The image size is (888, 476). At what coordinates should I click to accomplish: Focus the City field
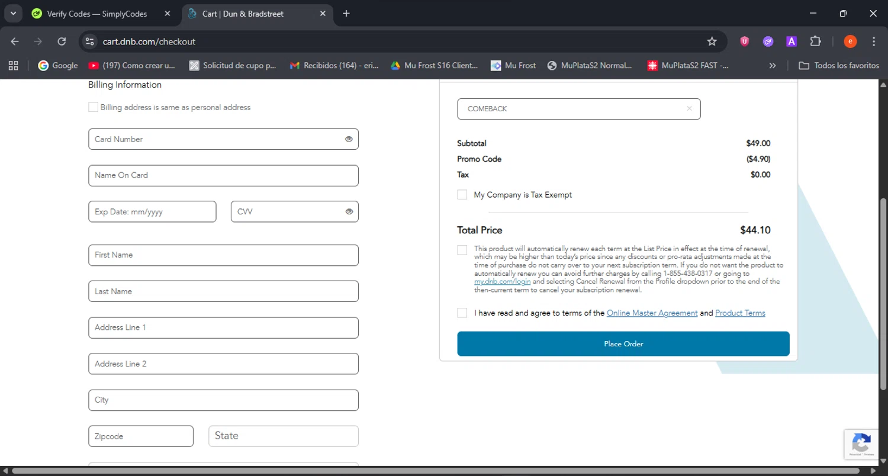tap(223, 400)
